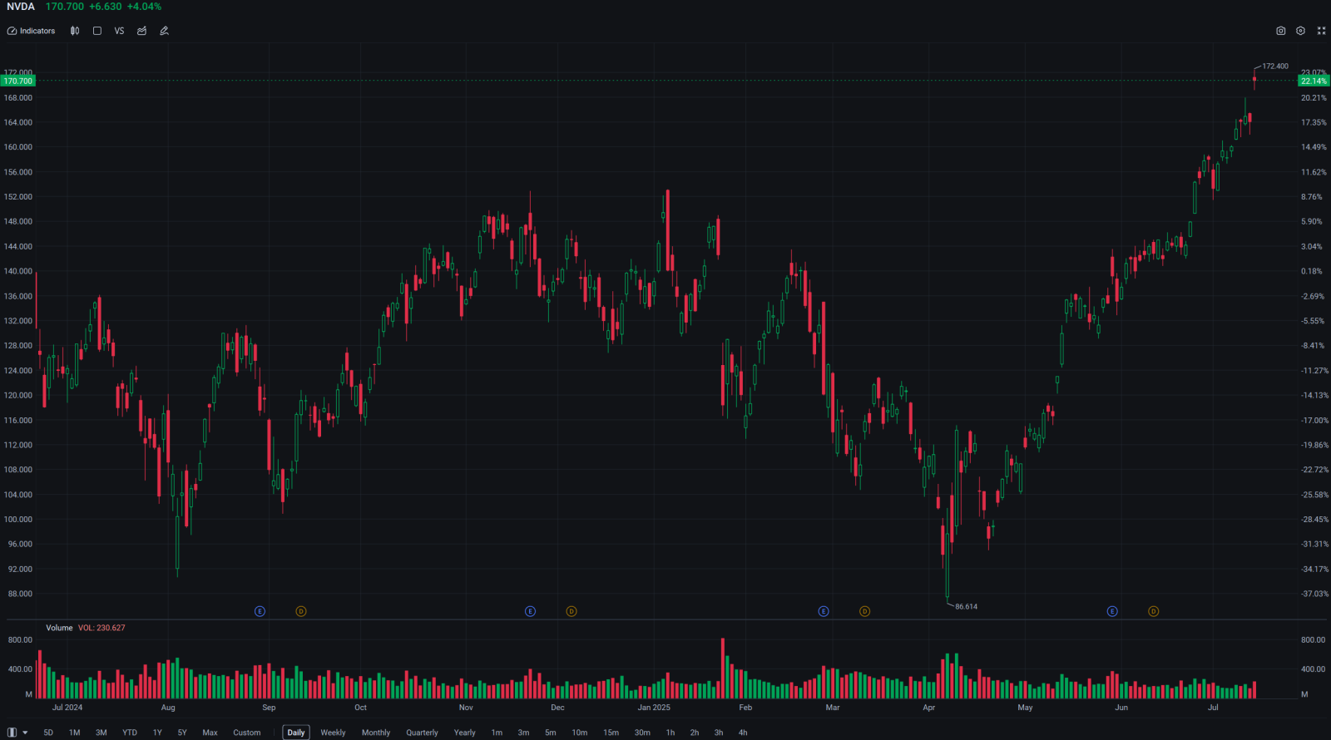Select the 5m interval
The width and height of the screenshot is (1331, 740).
551,733
